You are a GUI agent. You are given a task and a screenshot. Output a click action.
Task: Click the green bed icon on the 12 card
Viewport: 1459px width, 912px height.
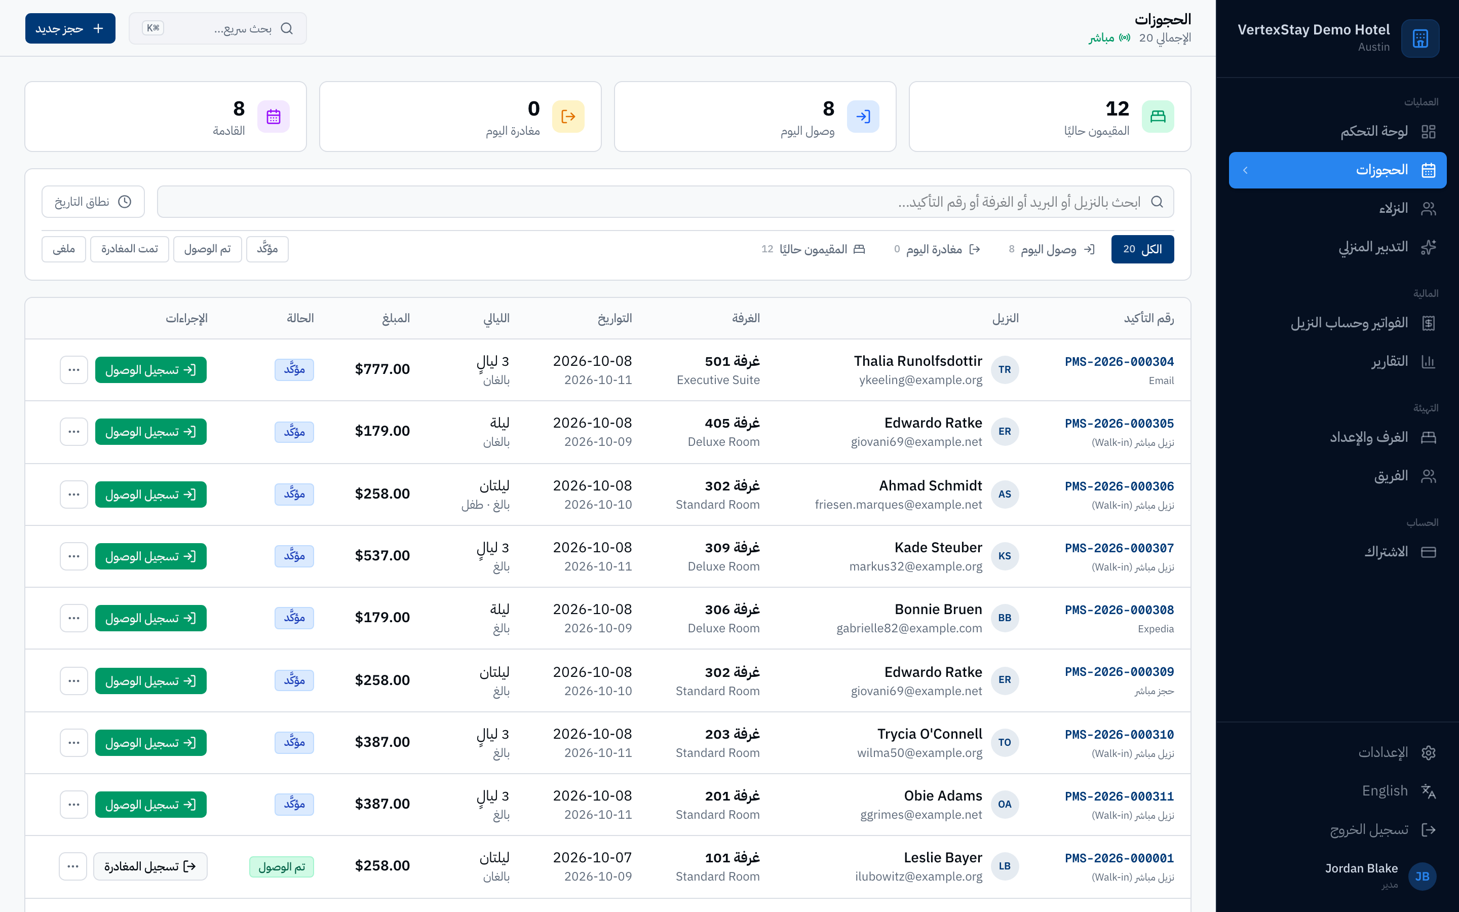[x=1158, y=117]
